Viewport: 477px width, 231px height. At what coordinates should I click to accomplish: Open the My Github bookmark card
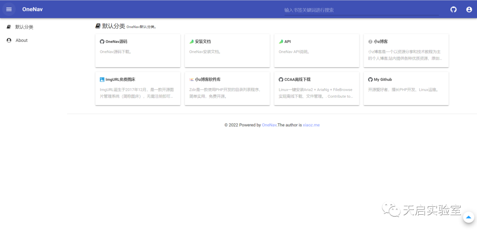point(406,89)
